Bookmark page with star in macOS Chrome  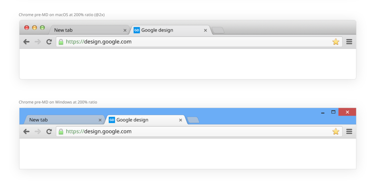(x=336, y=42)
